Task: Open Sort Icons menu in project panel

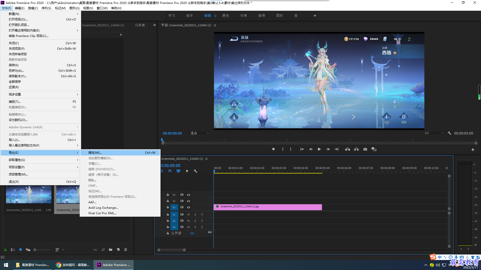Action: tap(60, 250)
